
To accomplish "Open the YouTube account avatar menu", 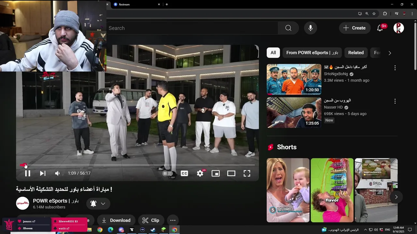I will [399, 28].
